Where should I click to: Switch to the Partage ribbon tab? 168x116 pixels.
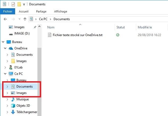pos(41,11)
